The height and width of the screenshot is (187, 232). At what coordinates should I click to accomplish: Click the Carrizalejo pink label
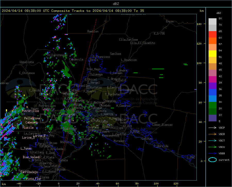29,172
